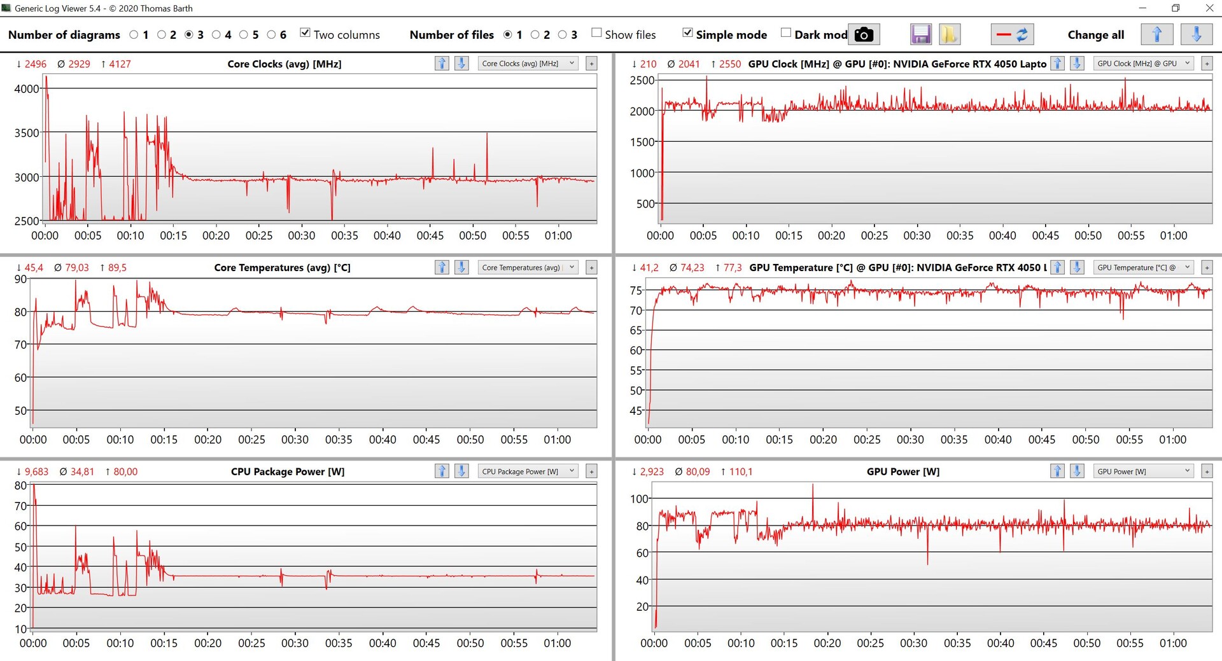Click the Change all up arrow

coord(1156,34)
